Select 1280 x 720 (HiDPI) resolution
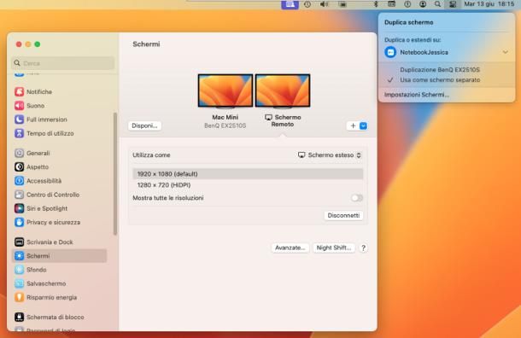The width and height of the screenshot is (521, 338). (x=248, y=185)
